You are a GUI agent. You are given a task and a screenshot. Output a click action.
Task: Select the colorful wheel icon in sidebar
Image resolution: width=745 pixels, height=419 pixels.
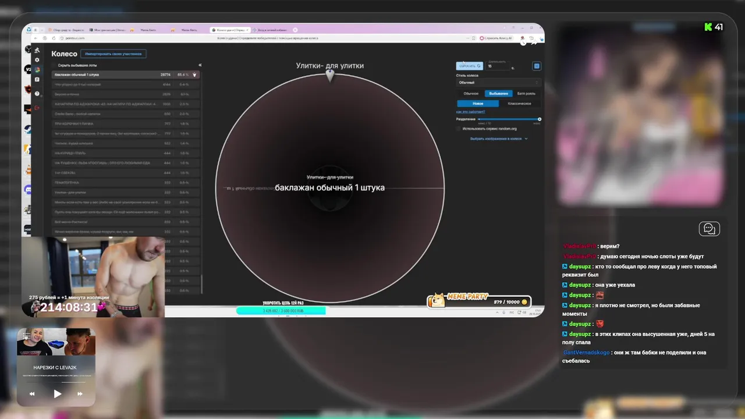click(x=37, y=70)
